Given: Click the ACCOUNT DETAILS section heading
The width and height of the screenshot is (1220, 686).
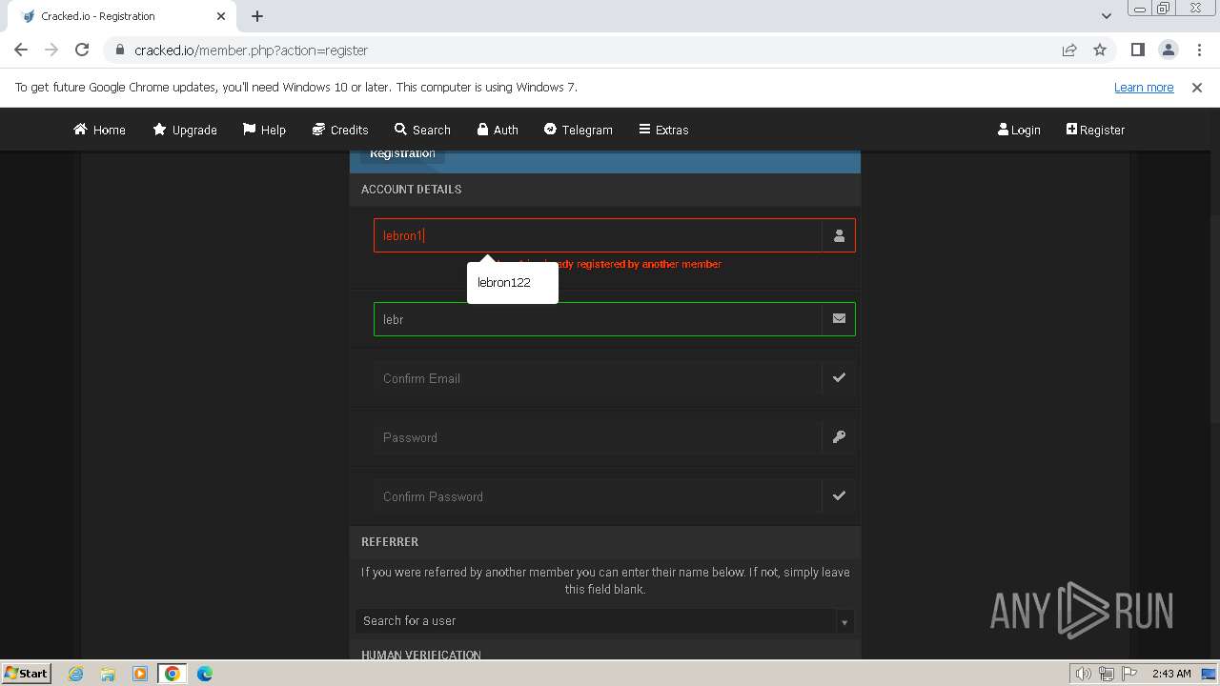Looking at the screenshot, I should click(x=411, y=190).
